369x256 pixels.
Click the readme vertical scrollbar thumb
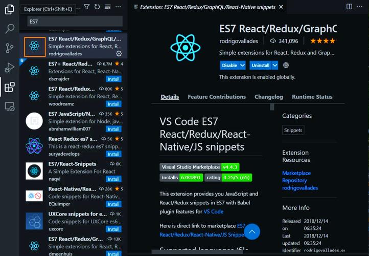click(272, 107)
